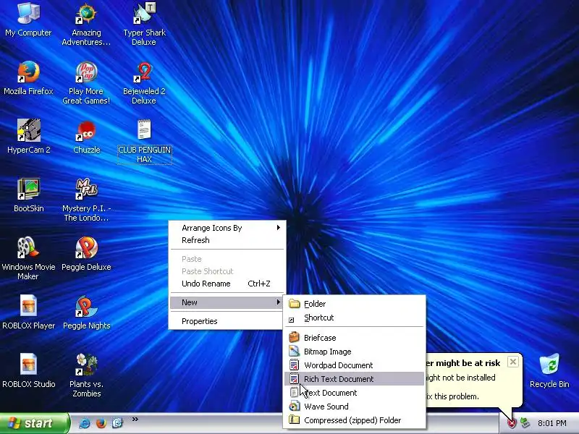Image resolution: width=579 pixels, height=434 pixels.
Task: Click the red security shield tray icon
Action: pyautogui.click(x=512, y=423)
